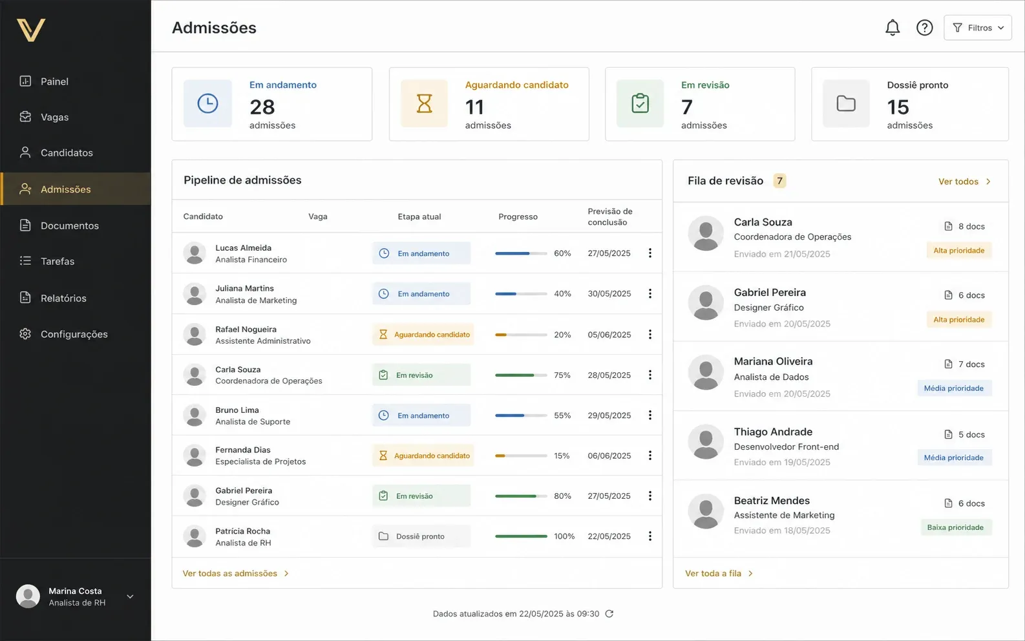Open the three-dot menu for Lucas Almeida
The width and height of the screenshot is (1025, 641).
[650, 253]
